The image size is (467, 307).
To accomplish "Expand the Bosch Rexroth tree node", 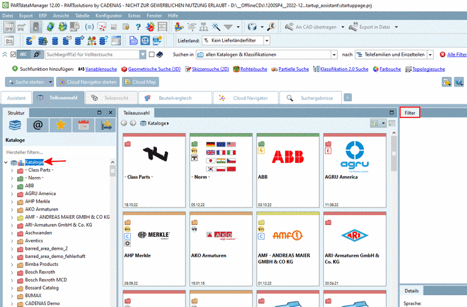I will 12,273.
